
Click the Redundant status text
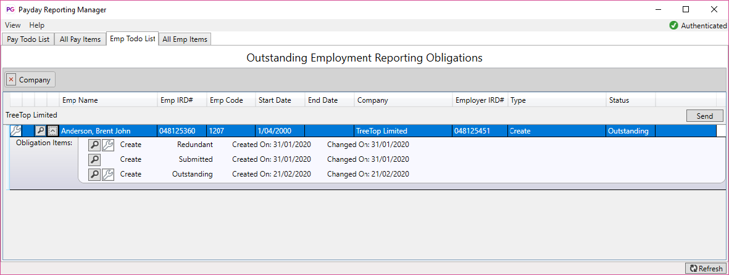pyautogui.click(x=195, y=145)
